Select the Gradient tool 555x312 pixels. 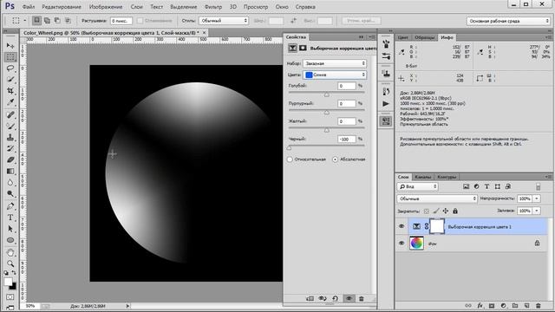(10, 172)
